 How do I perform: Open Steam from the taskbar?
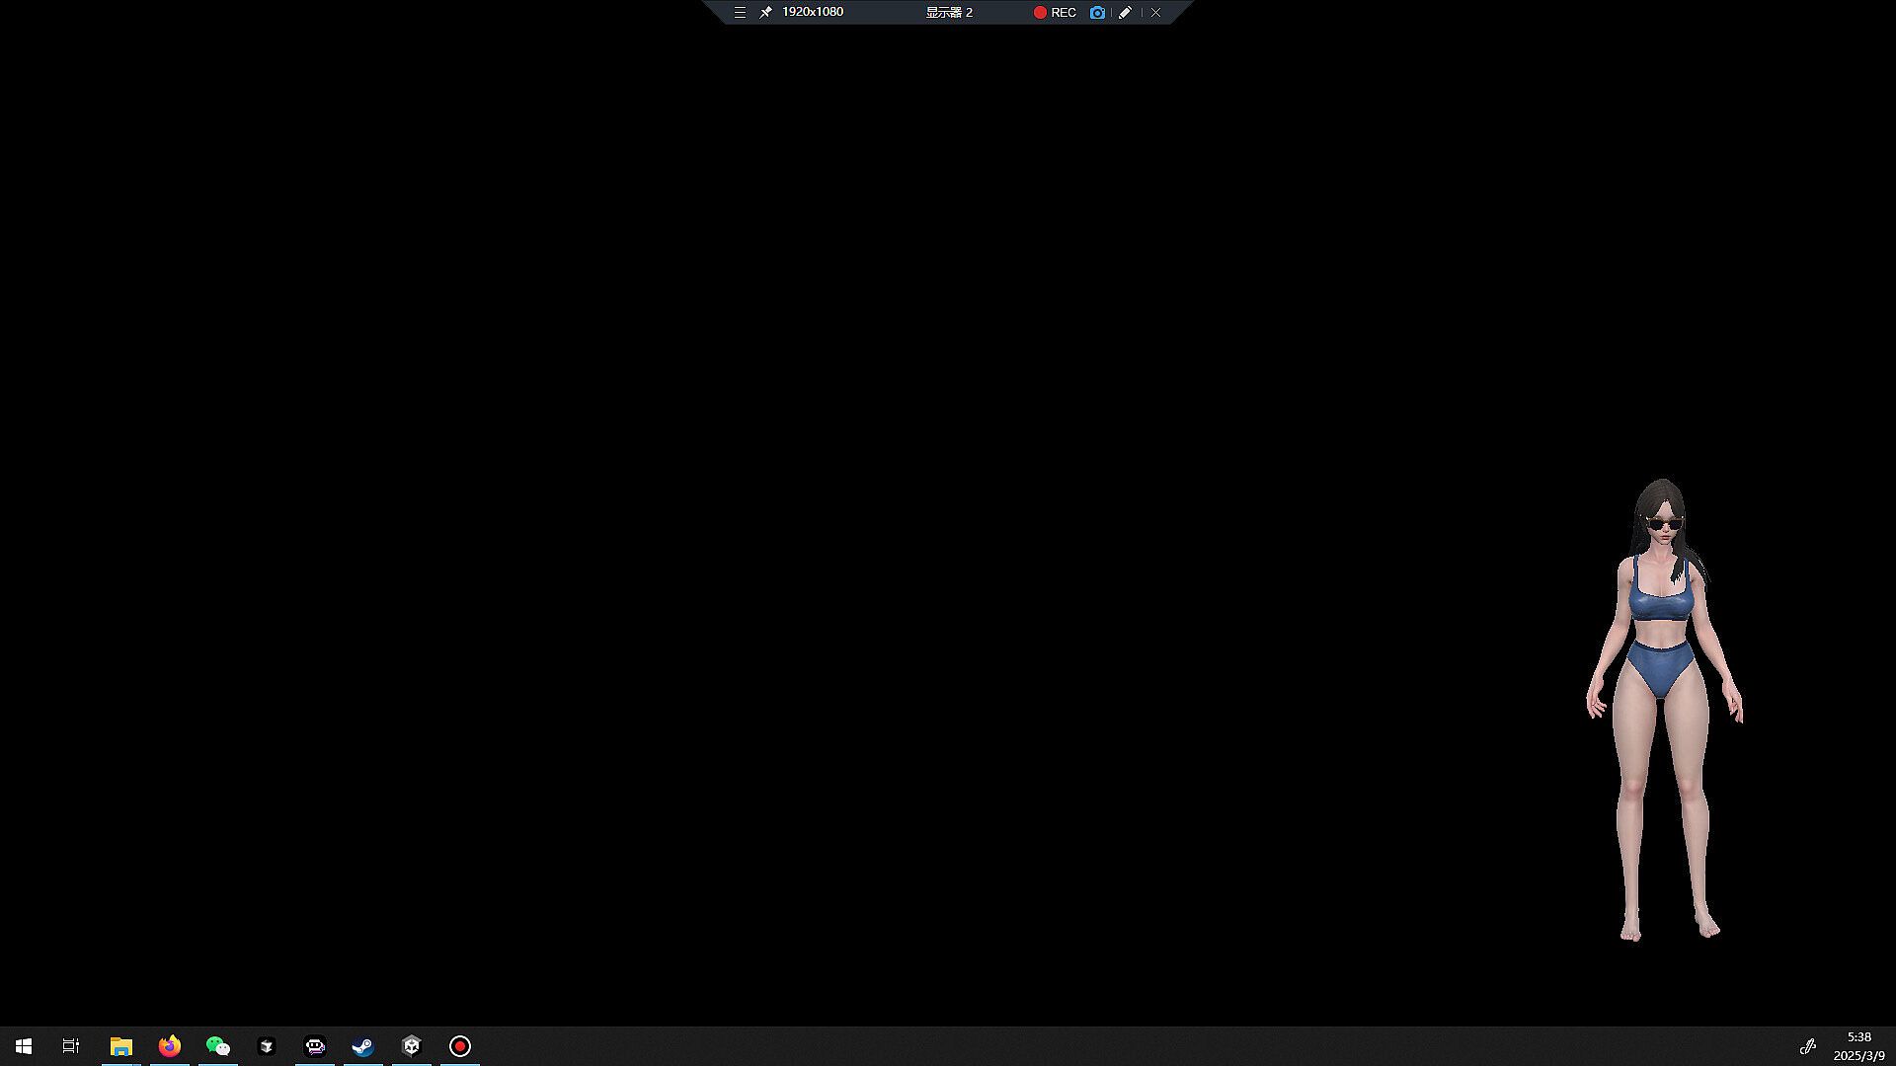[x=363, y=1046]
